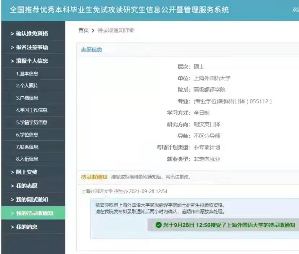Viewport: 299px width, 254px height.
Task: Open 8.入伍信息 submenu item
Action: [27, 159]
